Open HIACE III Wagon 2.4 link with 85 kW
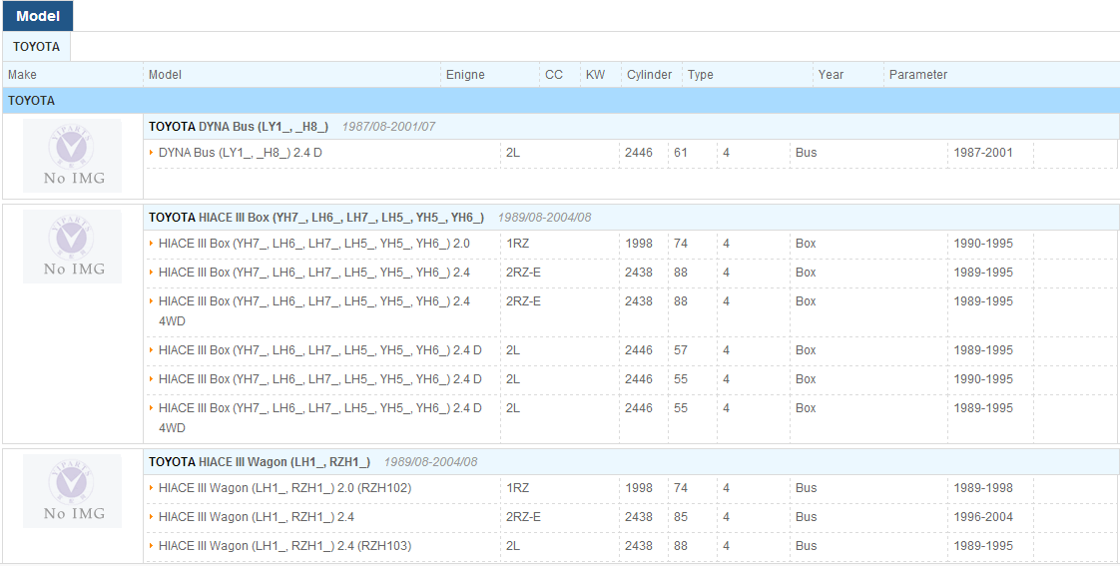 coord(258,516)
